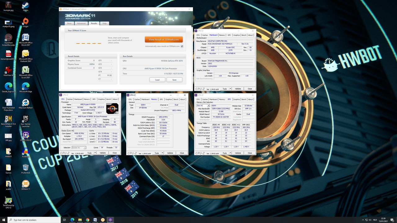Viewport: 397px width, 223px height.
Task: Toggle automatically view results at 3DMark.com
Action: [x=182, y=46]
